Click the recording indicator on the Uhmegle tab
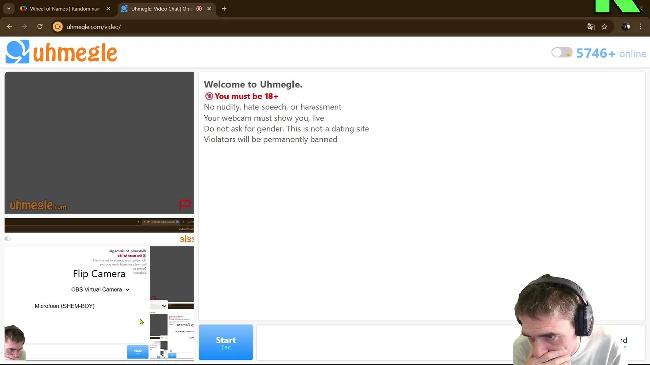650x365 pixels. coord(199,9)
